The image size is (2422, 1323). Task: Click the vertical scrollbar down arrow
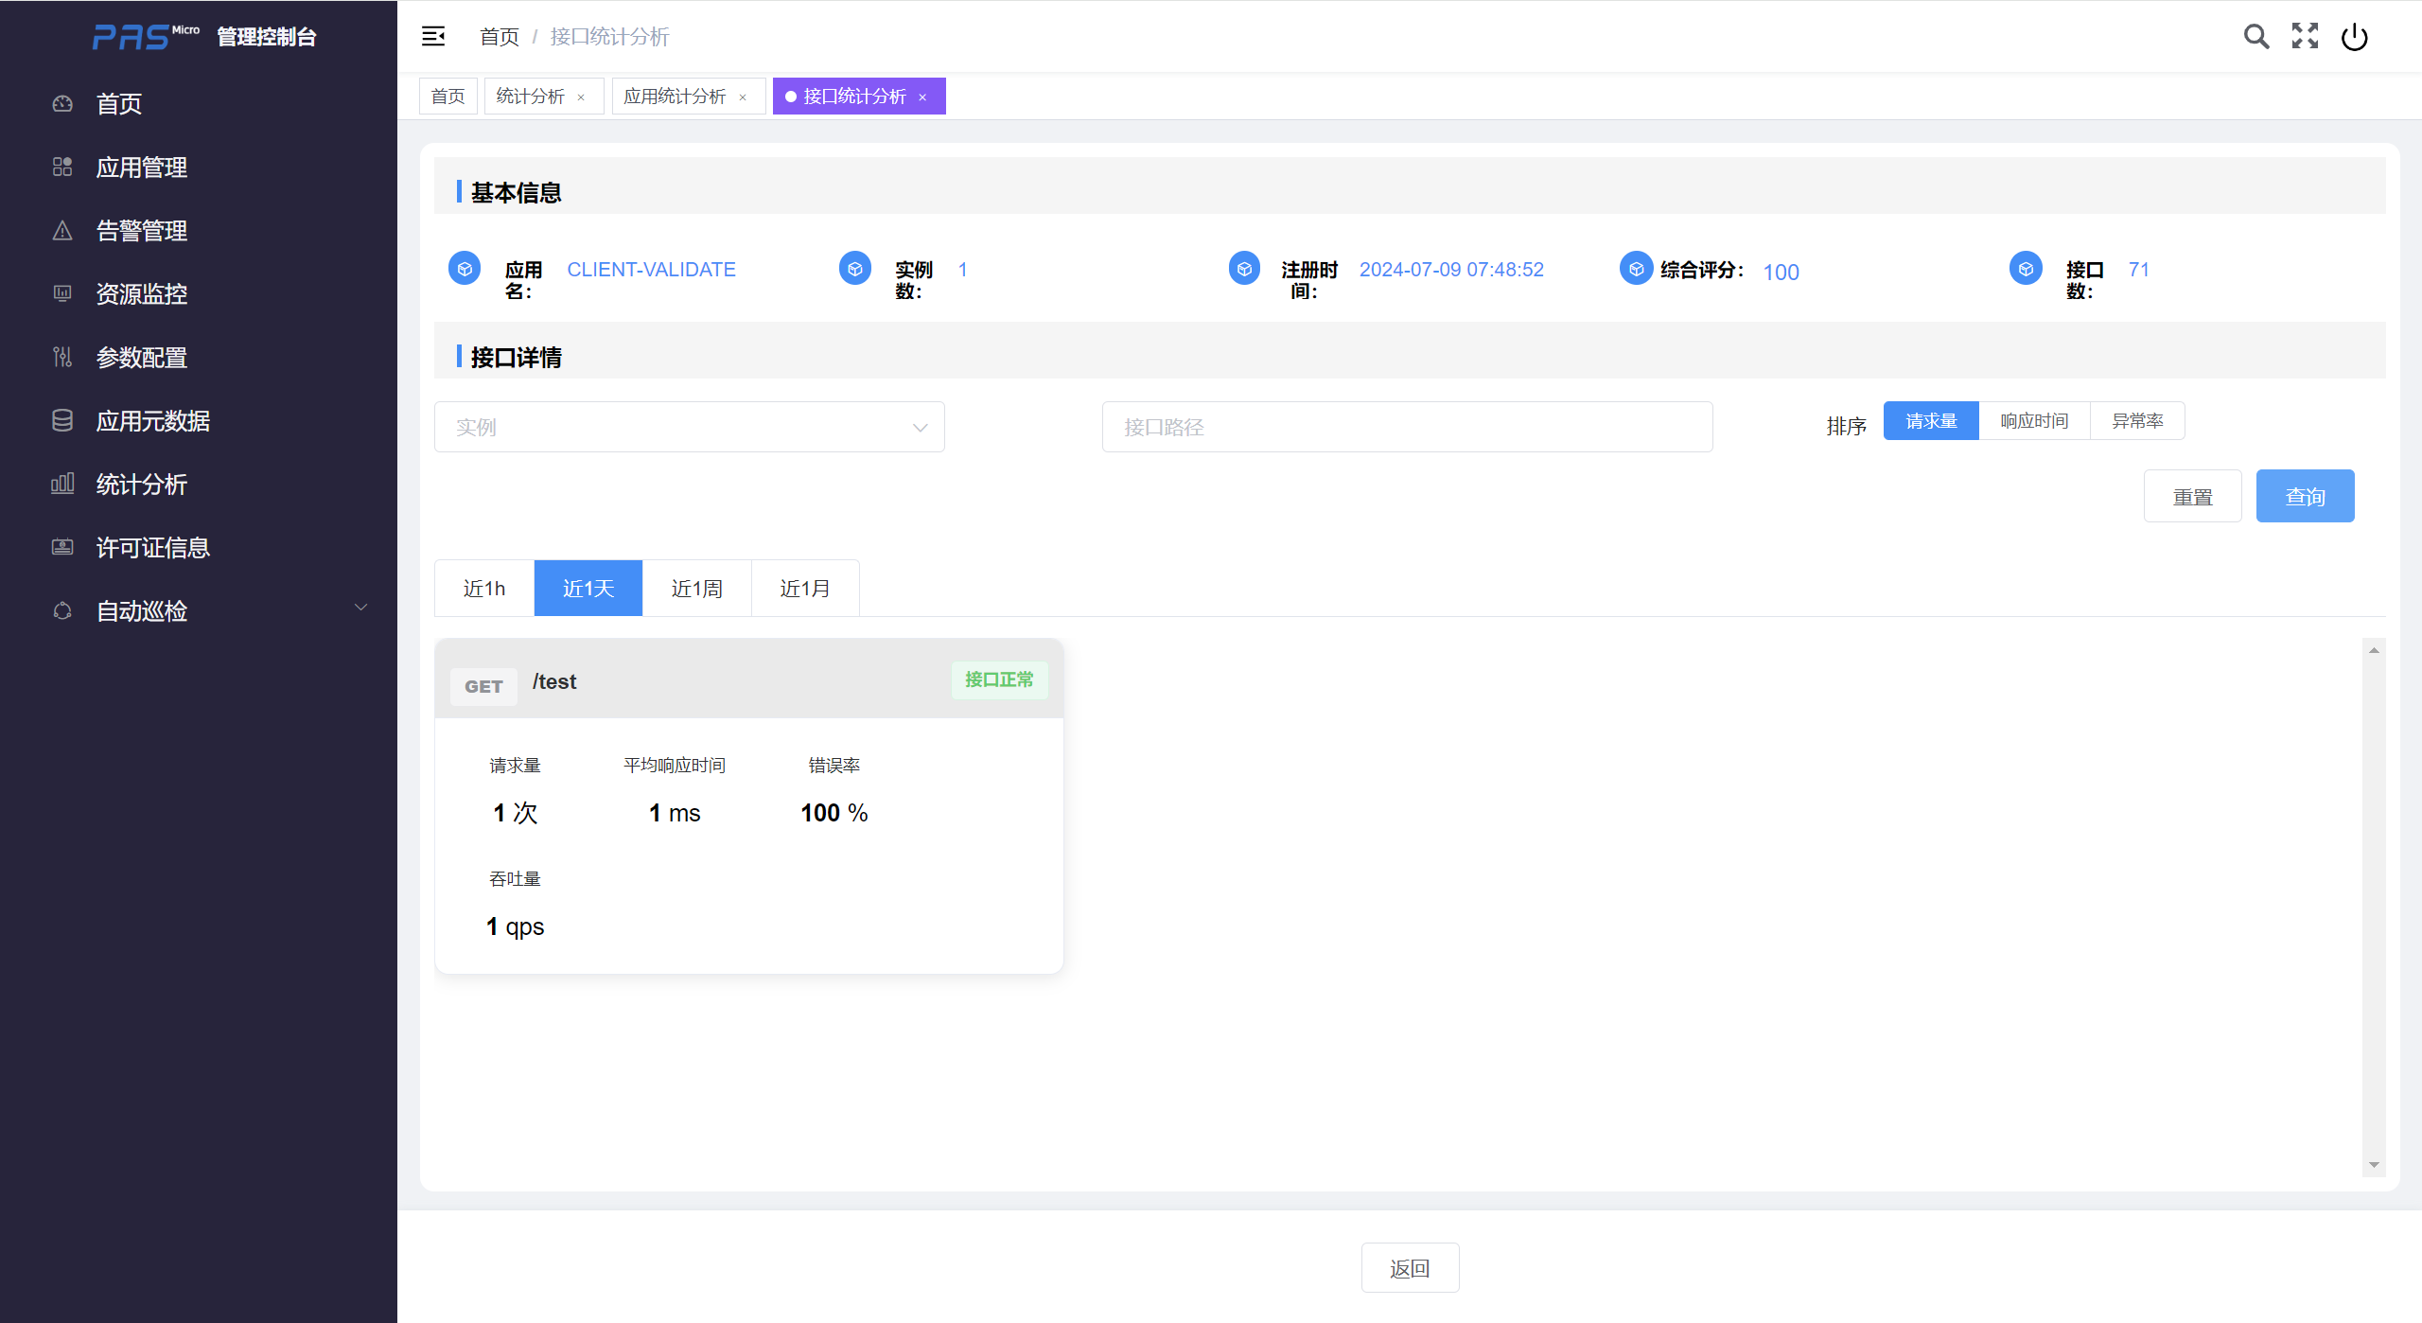coord(2374,1165)
